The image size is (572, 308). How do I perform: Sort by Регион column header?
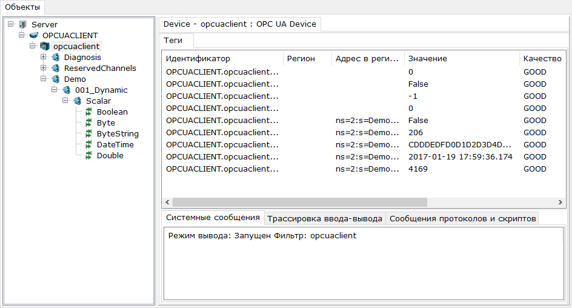click(x=307, y=59)
